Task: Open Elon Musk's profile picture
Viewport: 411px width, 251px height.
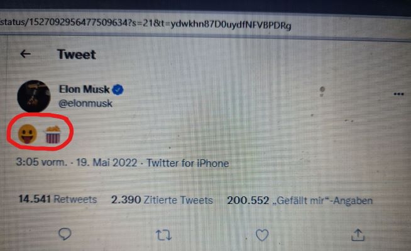Action: click(34, 96)
